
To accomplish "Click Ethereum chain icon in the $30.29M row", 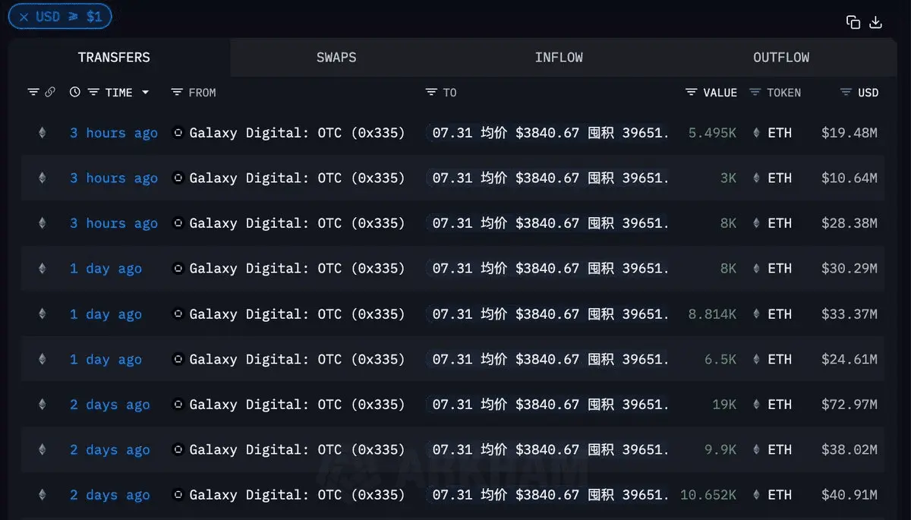I will point(43,268).
